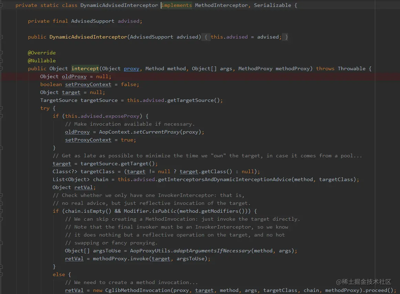Screen dimensions: 400x294
Task: Click 'oldProxy' in the 'Object oldProxy = null' line
Action: (x=74, y=76)
